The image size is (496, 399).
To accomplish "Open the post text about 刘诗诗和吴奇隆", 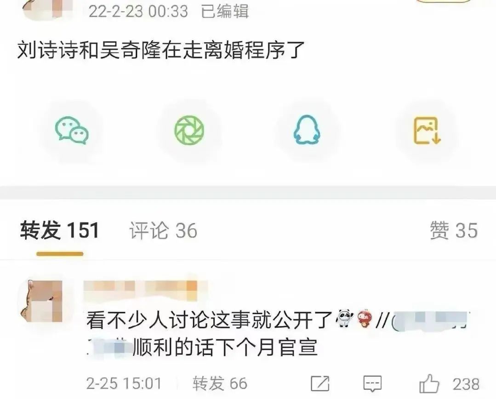I will [x=161, y=51].
